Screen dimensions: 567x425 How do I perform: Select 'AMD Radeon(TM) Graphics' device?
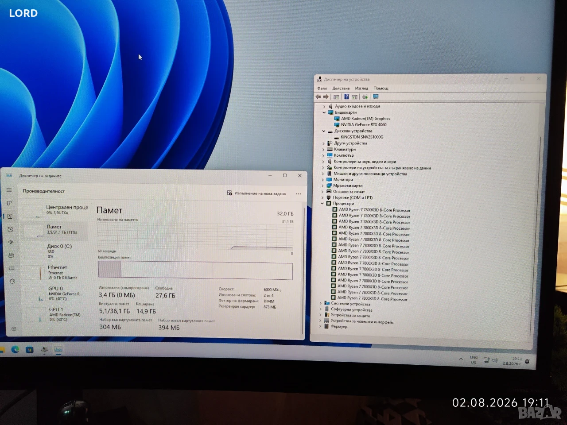pos(365,119)
